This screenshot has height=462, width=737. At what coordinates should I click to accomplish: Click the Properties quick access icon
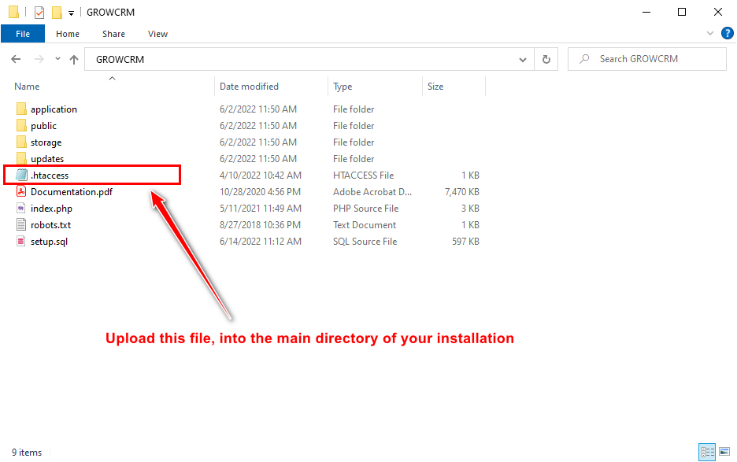coord(39,13)
